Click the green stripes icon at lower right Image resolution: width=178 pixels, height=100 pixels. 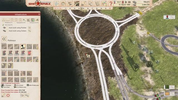coord(167,87)
